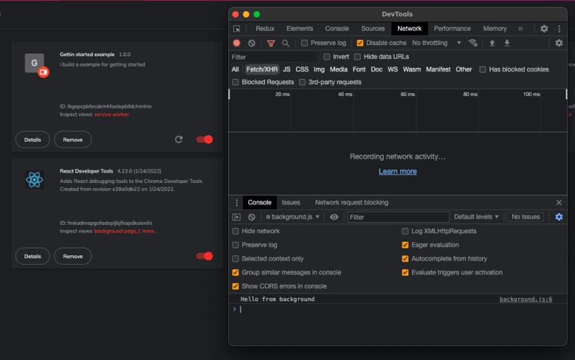
Task: Open Issues drawer tab
Action: [291, 203]
